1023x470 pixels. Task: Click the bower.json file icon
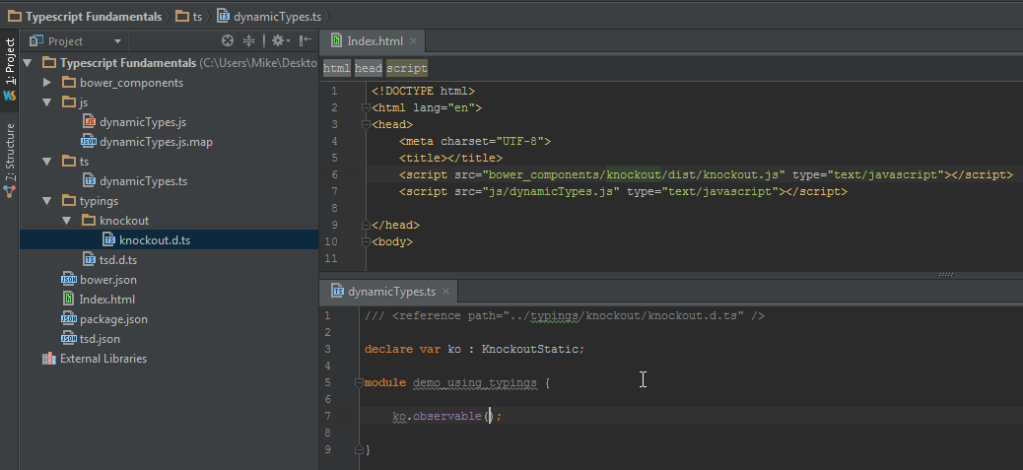tap(69, 280)
